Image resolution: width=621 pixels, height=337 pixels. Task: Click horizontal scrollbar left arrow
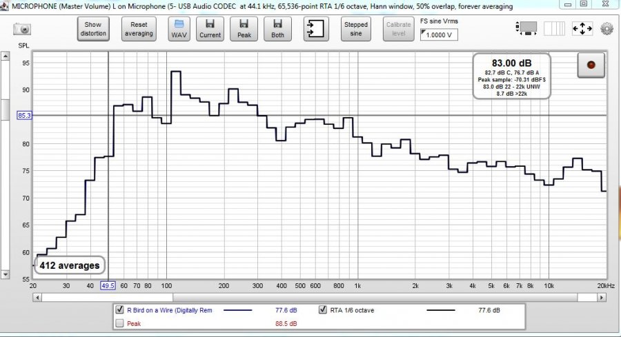pyautogui.click(x=37, y=298)
